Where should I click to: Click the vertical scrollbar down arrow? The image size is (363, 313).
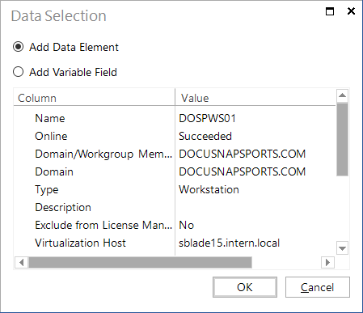coord(342,248)
